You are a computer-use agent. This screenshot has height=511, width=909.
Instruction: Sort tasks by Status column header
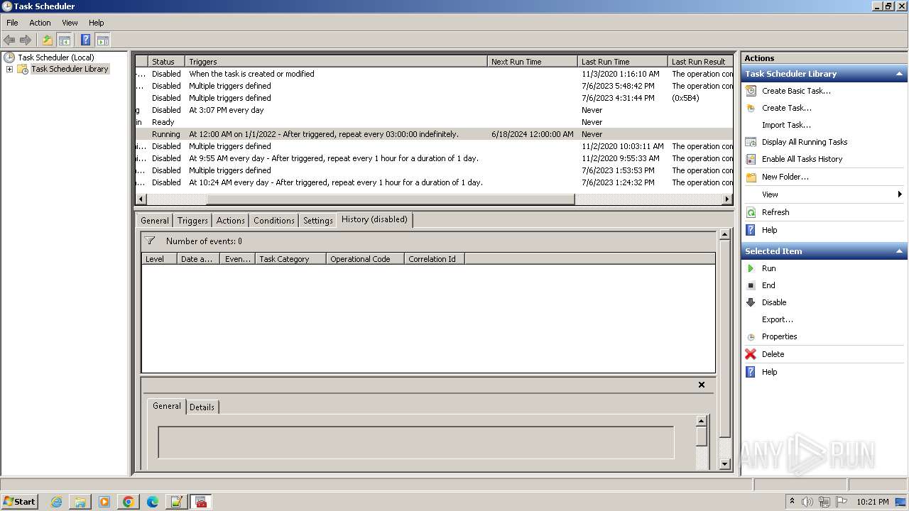pos(166,62)
